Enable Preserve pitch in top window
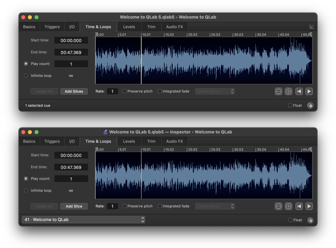 124,91
